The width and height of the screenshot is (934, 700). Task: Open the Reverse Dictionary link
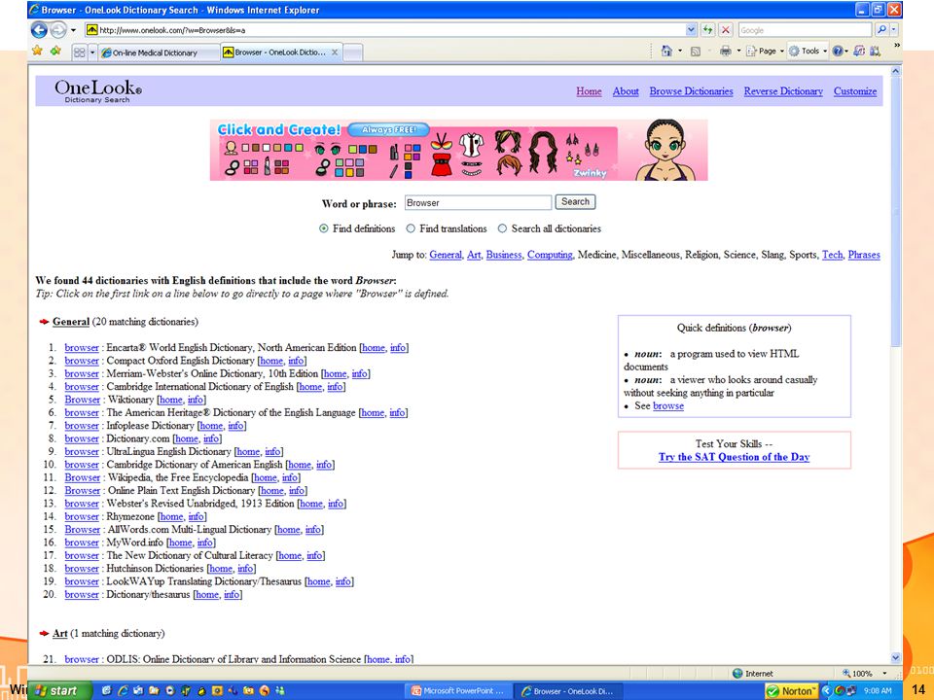pyautogui.click(x=783, y=91)
